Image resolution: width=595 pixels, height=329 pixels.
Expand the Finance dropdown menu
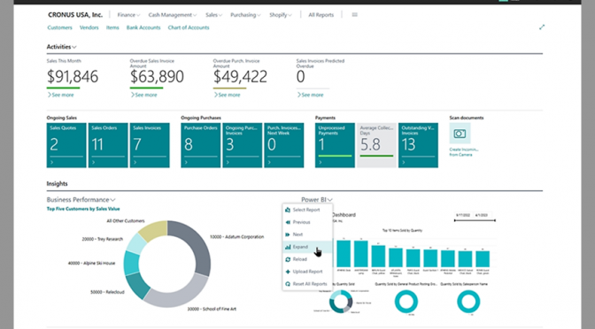tap(128, 15)
